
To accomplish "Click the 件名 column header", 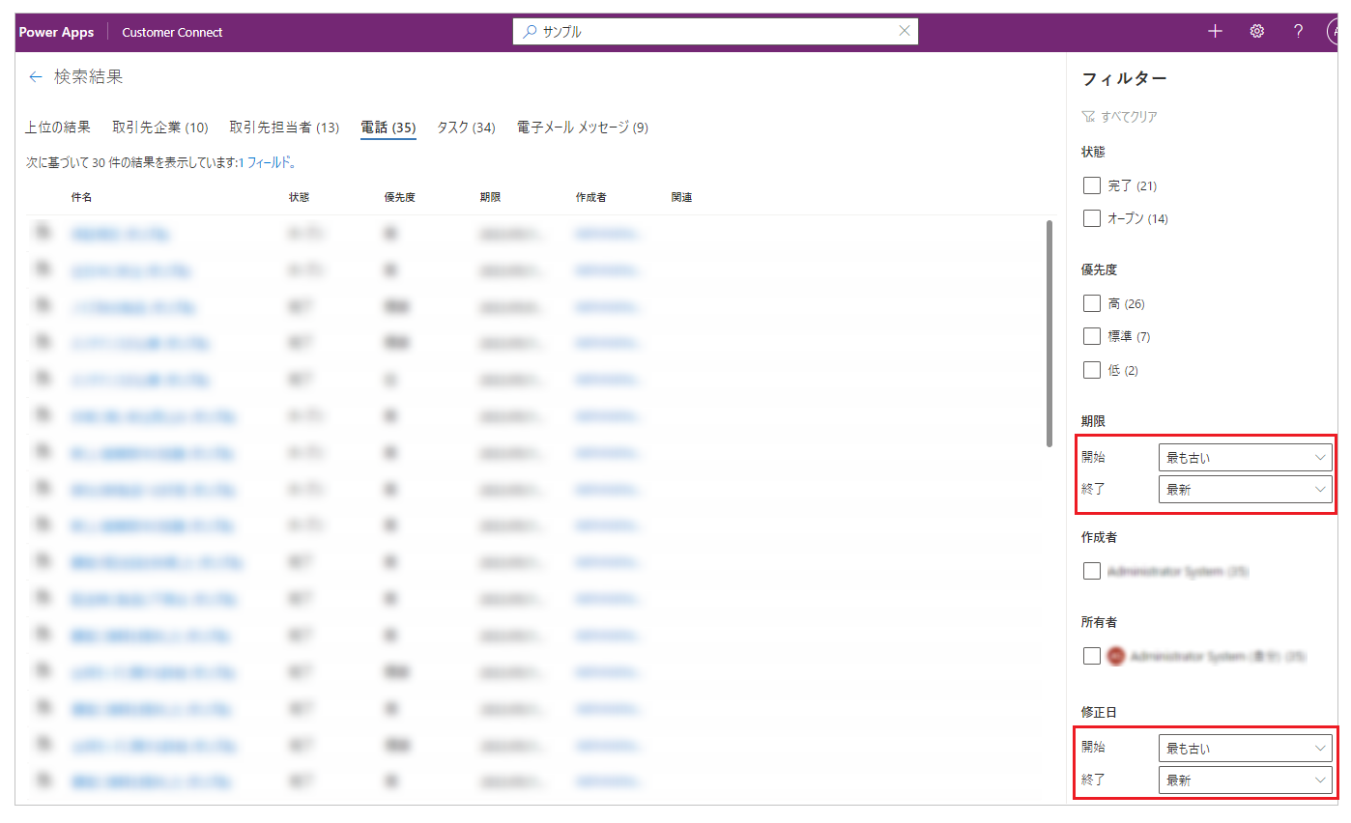I will (81, 197).
